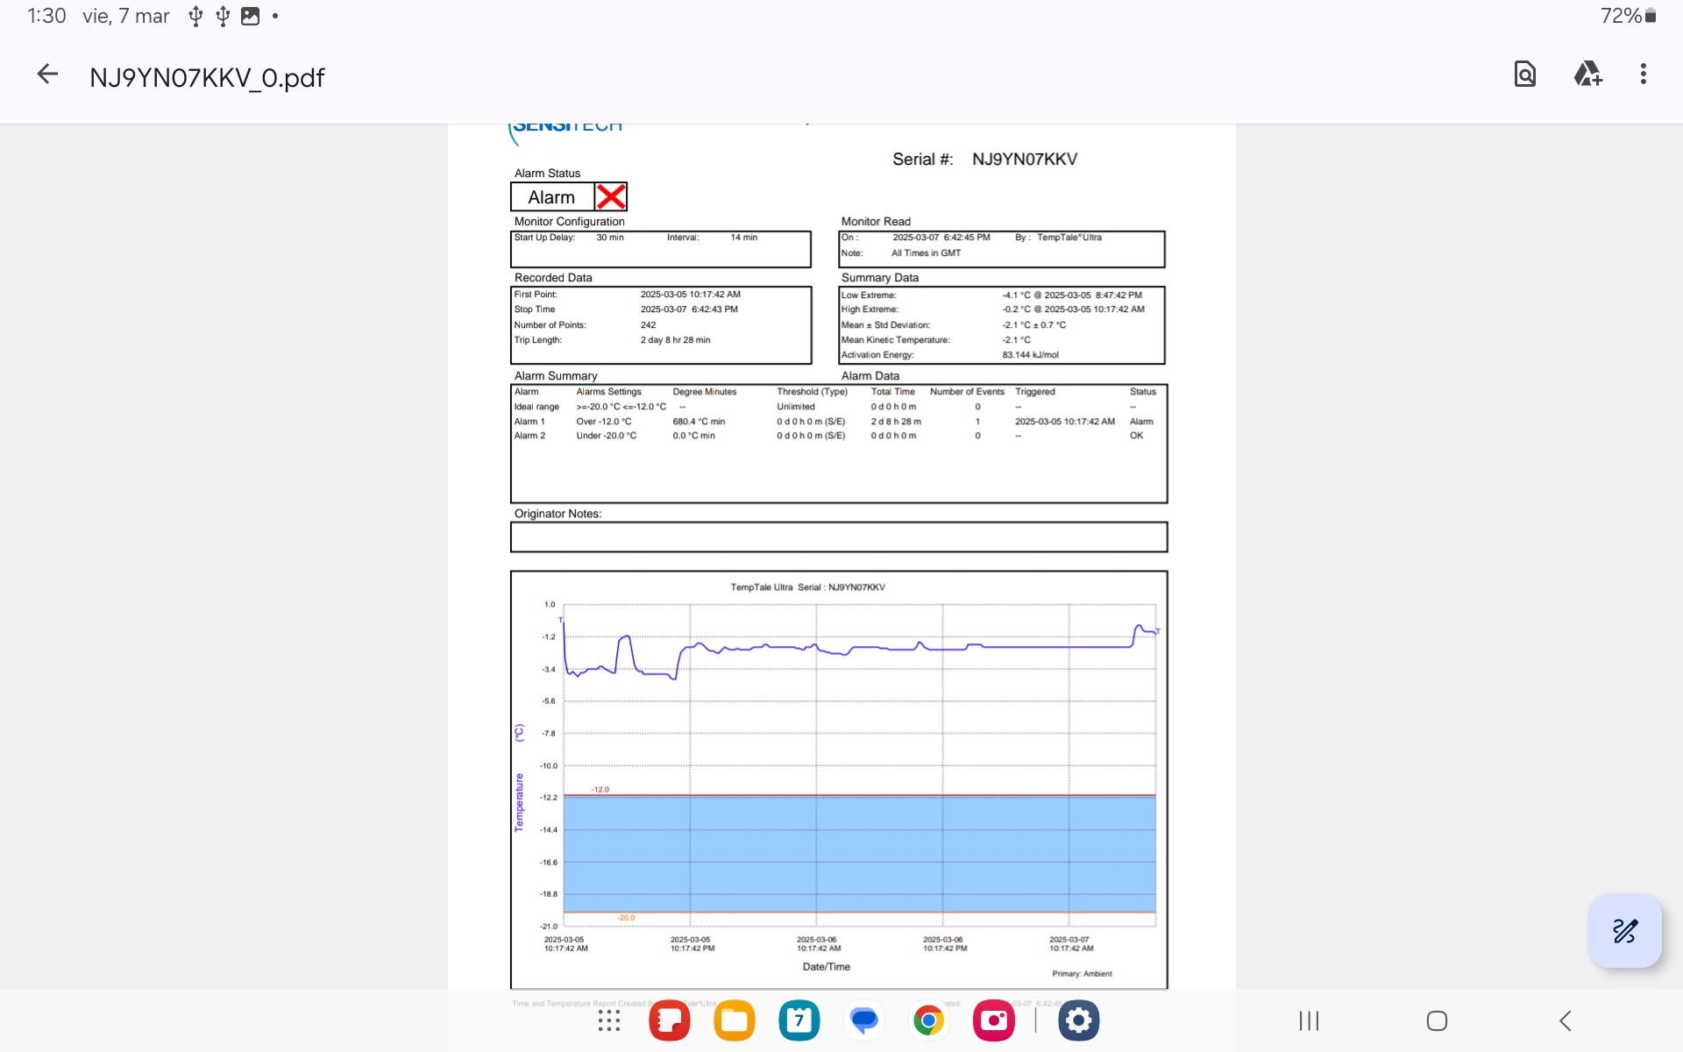Tap the recent apps navigation button
Screen dimensions: 1683x1052
(1309, 1020)
